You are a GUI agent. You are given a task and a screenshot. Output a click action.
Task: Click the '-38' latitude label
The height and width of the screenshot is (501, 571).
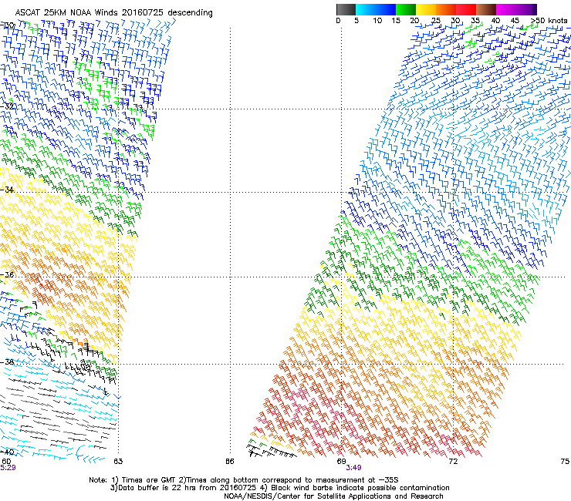[x=7, y=362]
